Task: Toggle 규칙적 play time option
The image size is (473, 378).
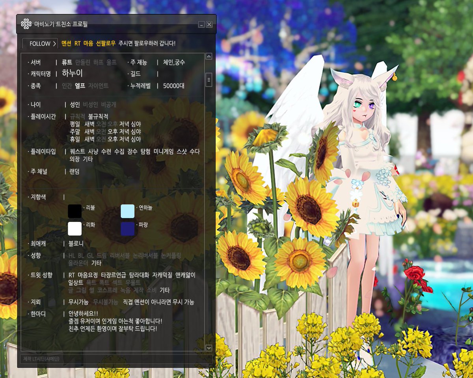Action: click(x=78, y=117)
